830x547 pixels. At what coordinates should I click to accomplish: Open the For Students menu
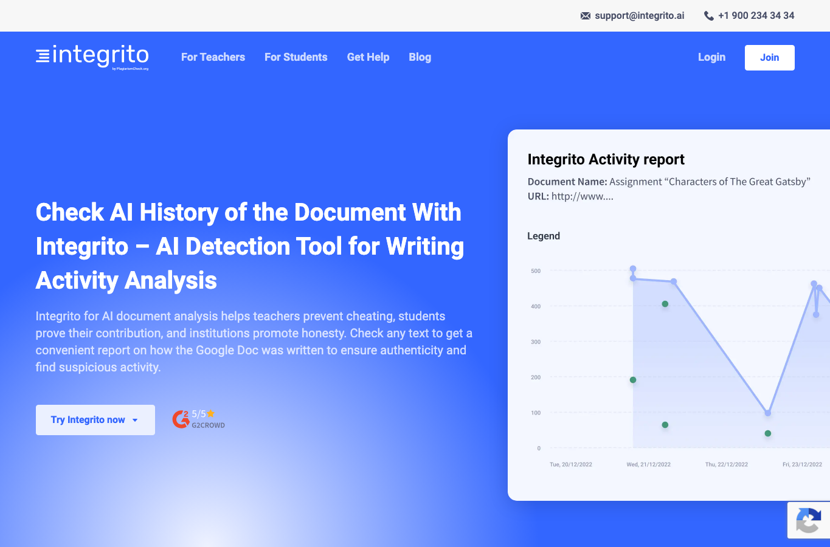pos(296,57)
